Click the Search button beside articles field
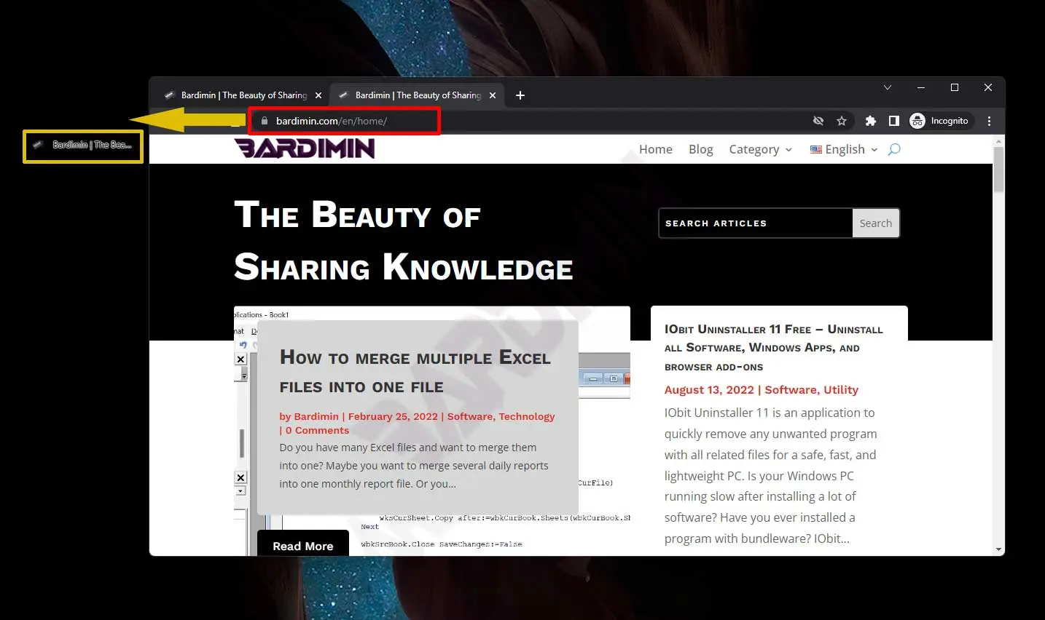This screenshot has width=1045, height=620. click(875, 223)
